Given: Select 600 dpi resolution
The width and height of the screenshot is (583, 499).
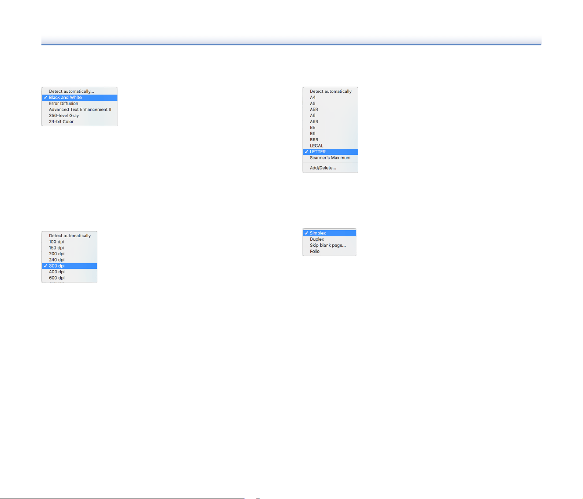Looking at the screenshot, I should tap(69, 278).
